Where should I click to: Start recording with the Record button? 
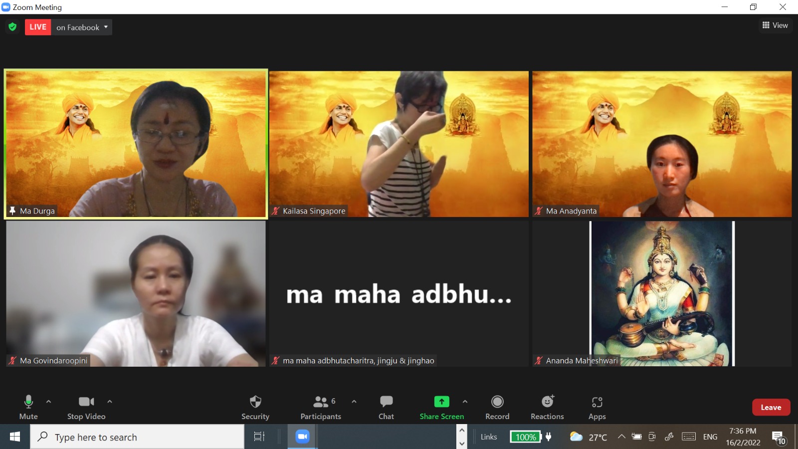(x=497, y=407)
